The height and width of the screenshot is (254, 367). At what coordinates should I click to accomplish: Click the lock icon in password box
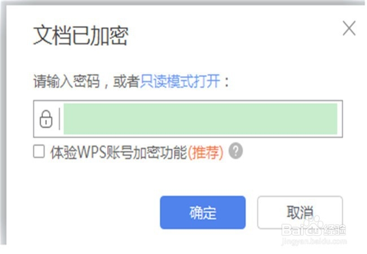point(46,119)
